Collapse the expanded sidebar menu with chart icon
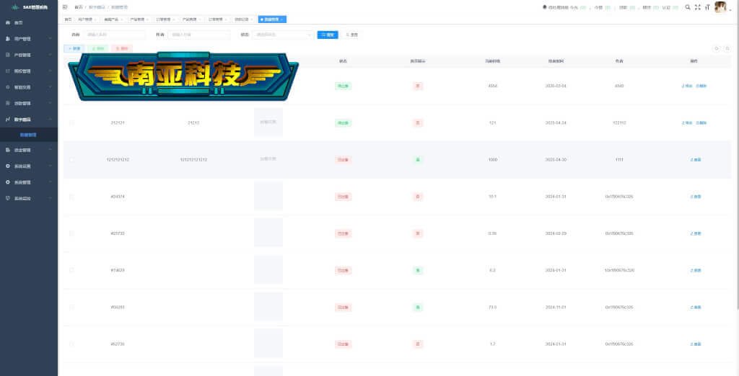 click(x=29, y=120)
